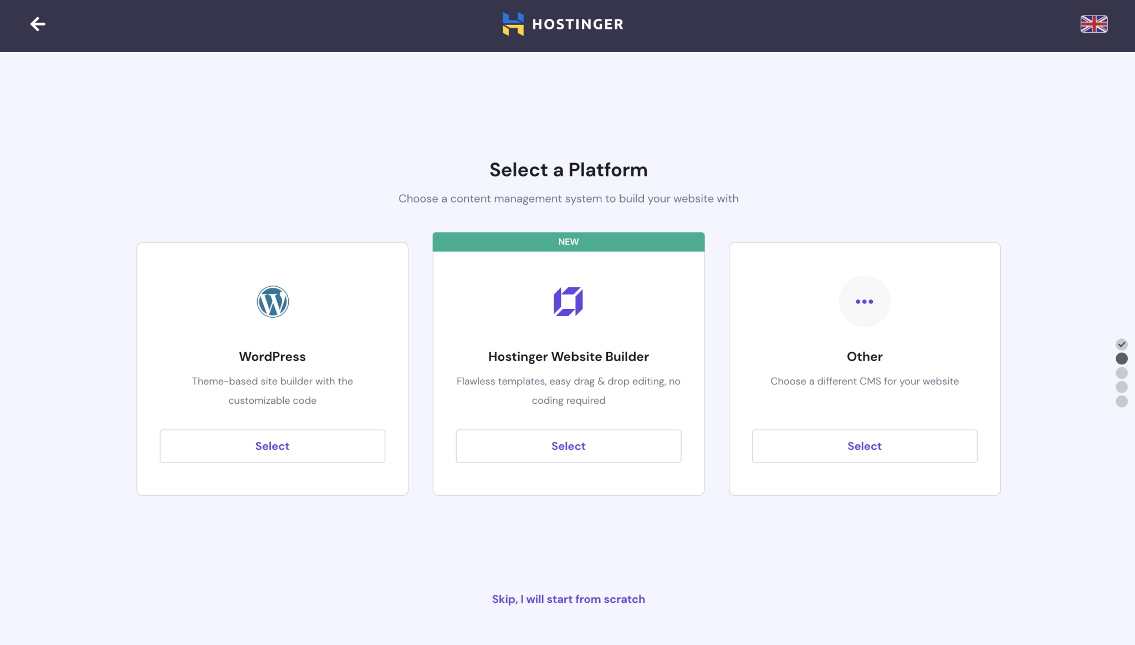The width and height of the screenshot is (1135, 645).
Task: Click the Hostinger Website Builder logo icon
Action: coord(569,302)
